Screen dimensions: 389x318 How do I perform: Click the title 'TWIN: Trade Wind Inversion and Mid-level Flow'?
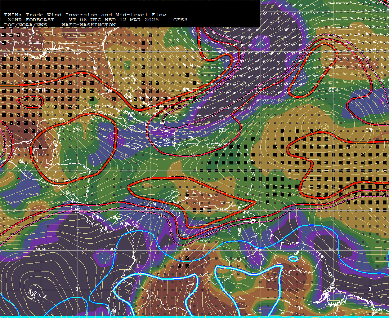click(x=85, y=15)
